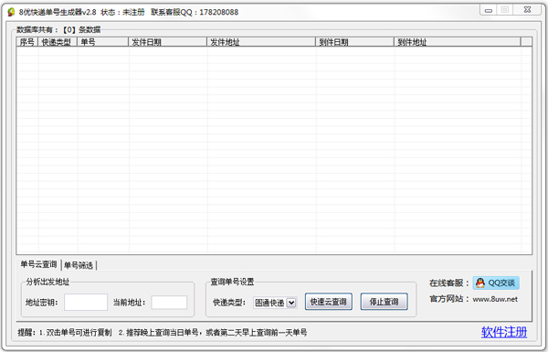This screenshot has width=548, height=352.
Task: Sort by the 到件地址 column header
Action: 458,42
